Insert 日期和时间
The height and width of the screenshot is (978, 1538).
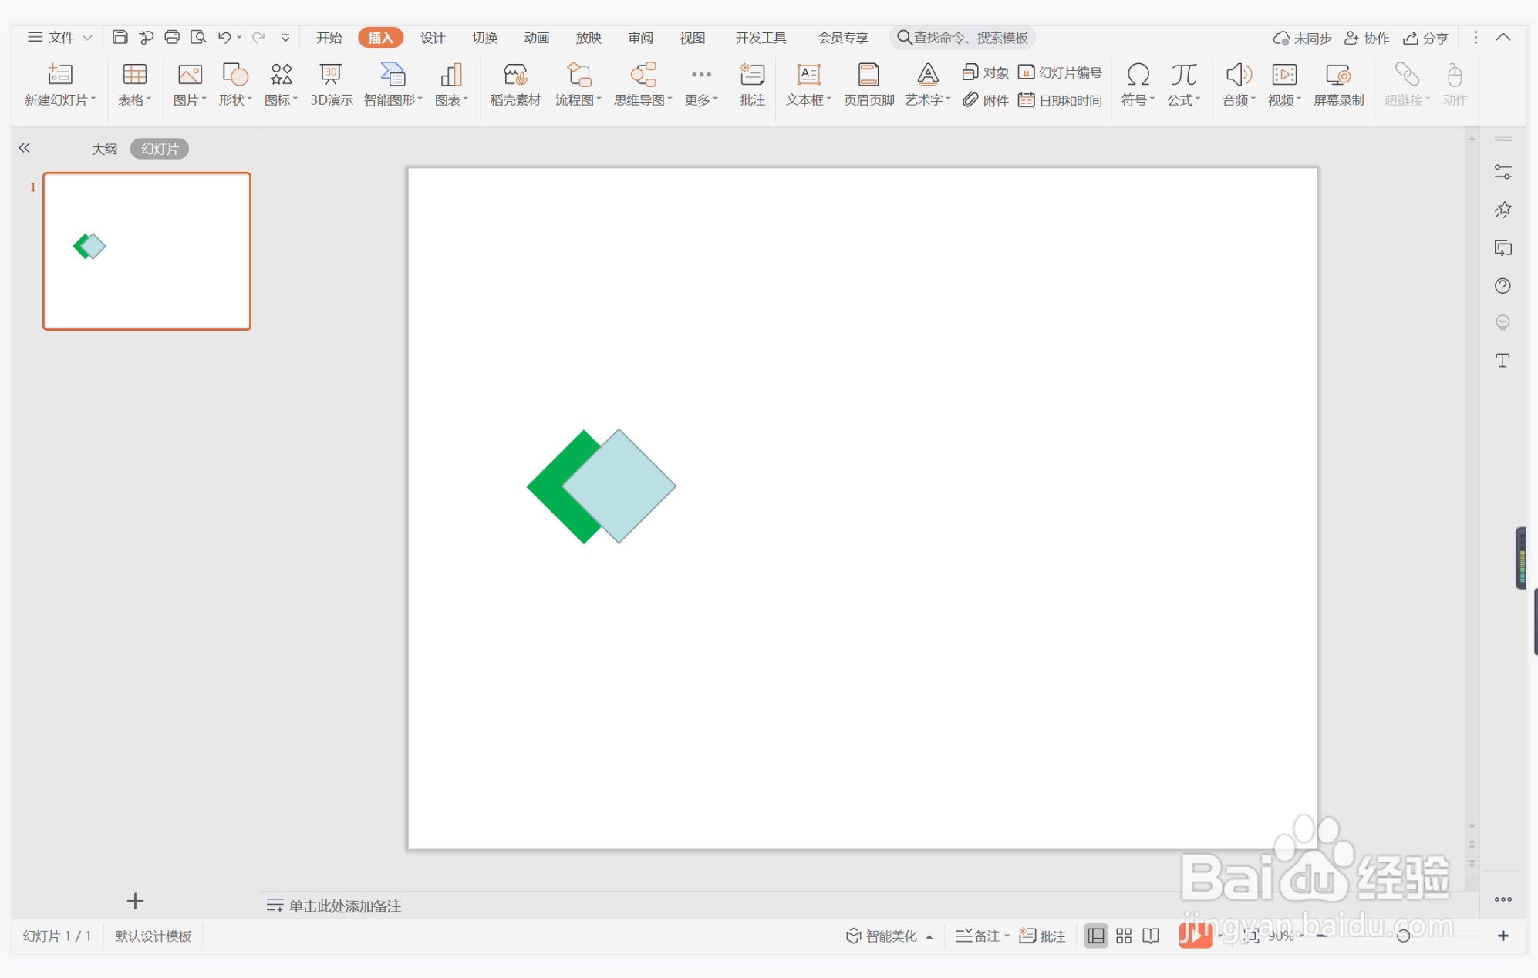point(1061,100)
